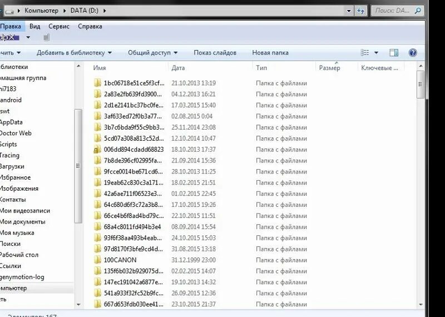Expand arrow before Компьютер breadcrumb

[19, 11]
